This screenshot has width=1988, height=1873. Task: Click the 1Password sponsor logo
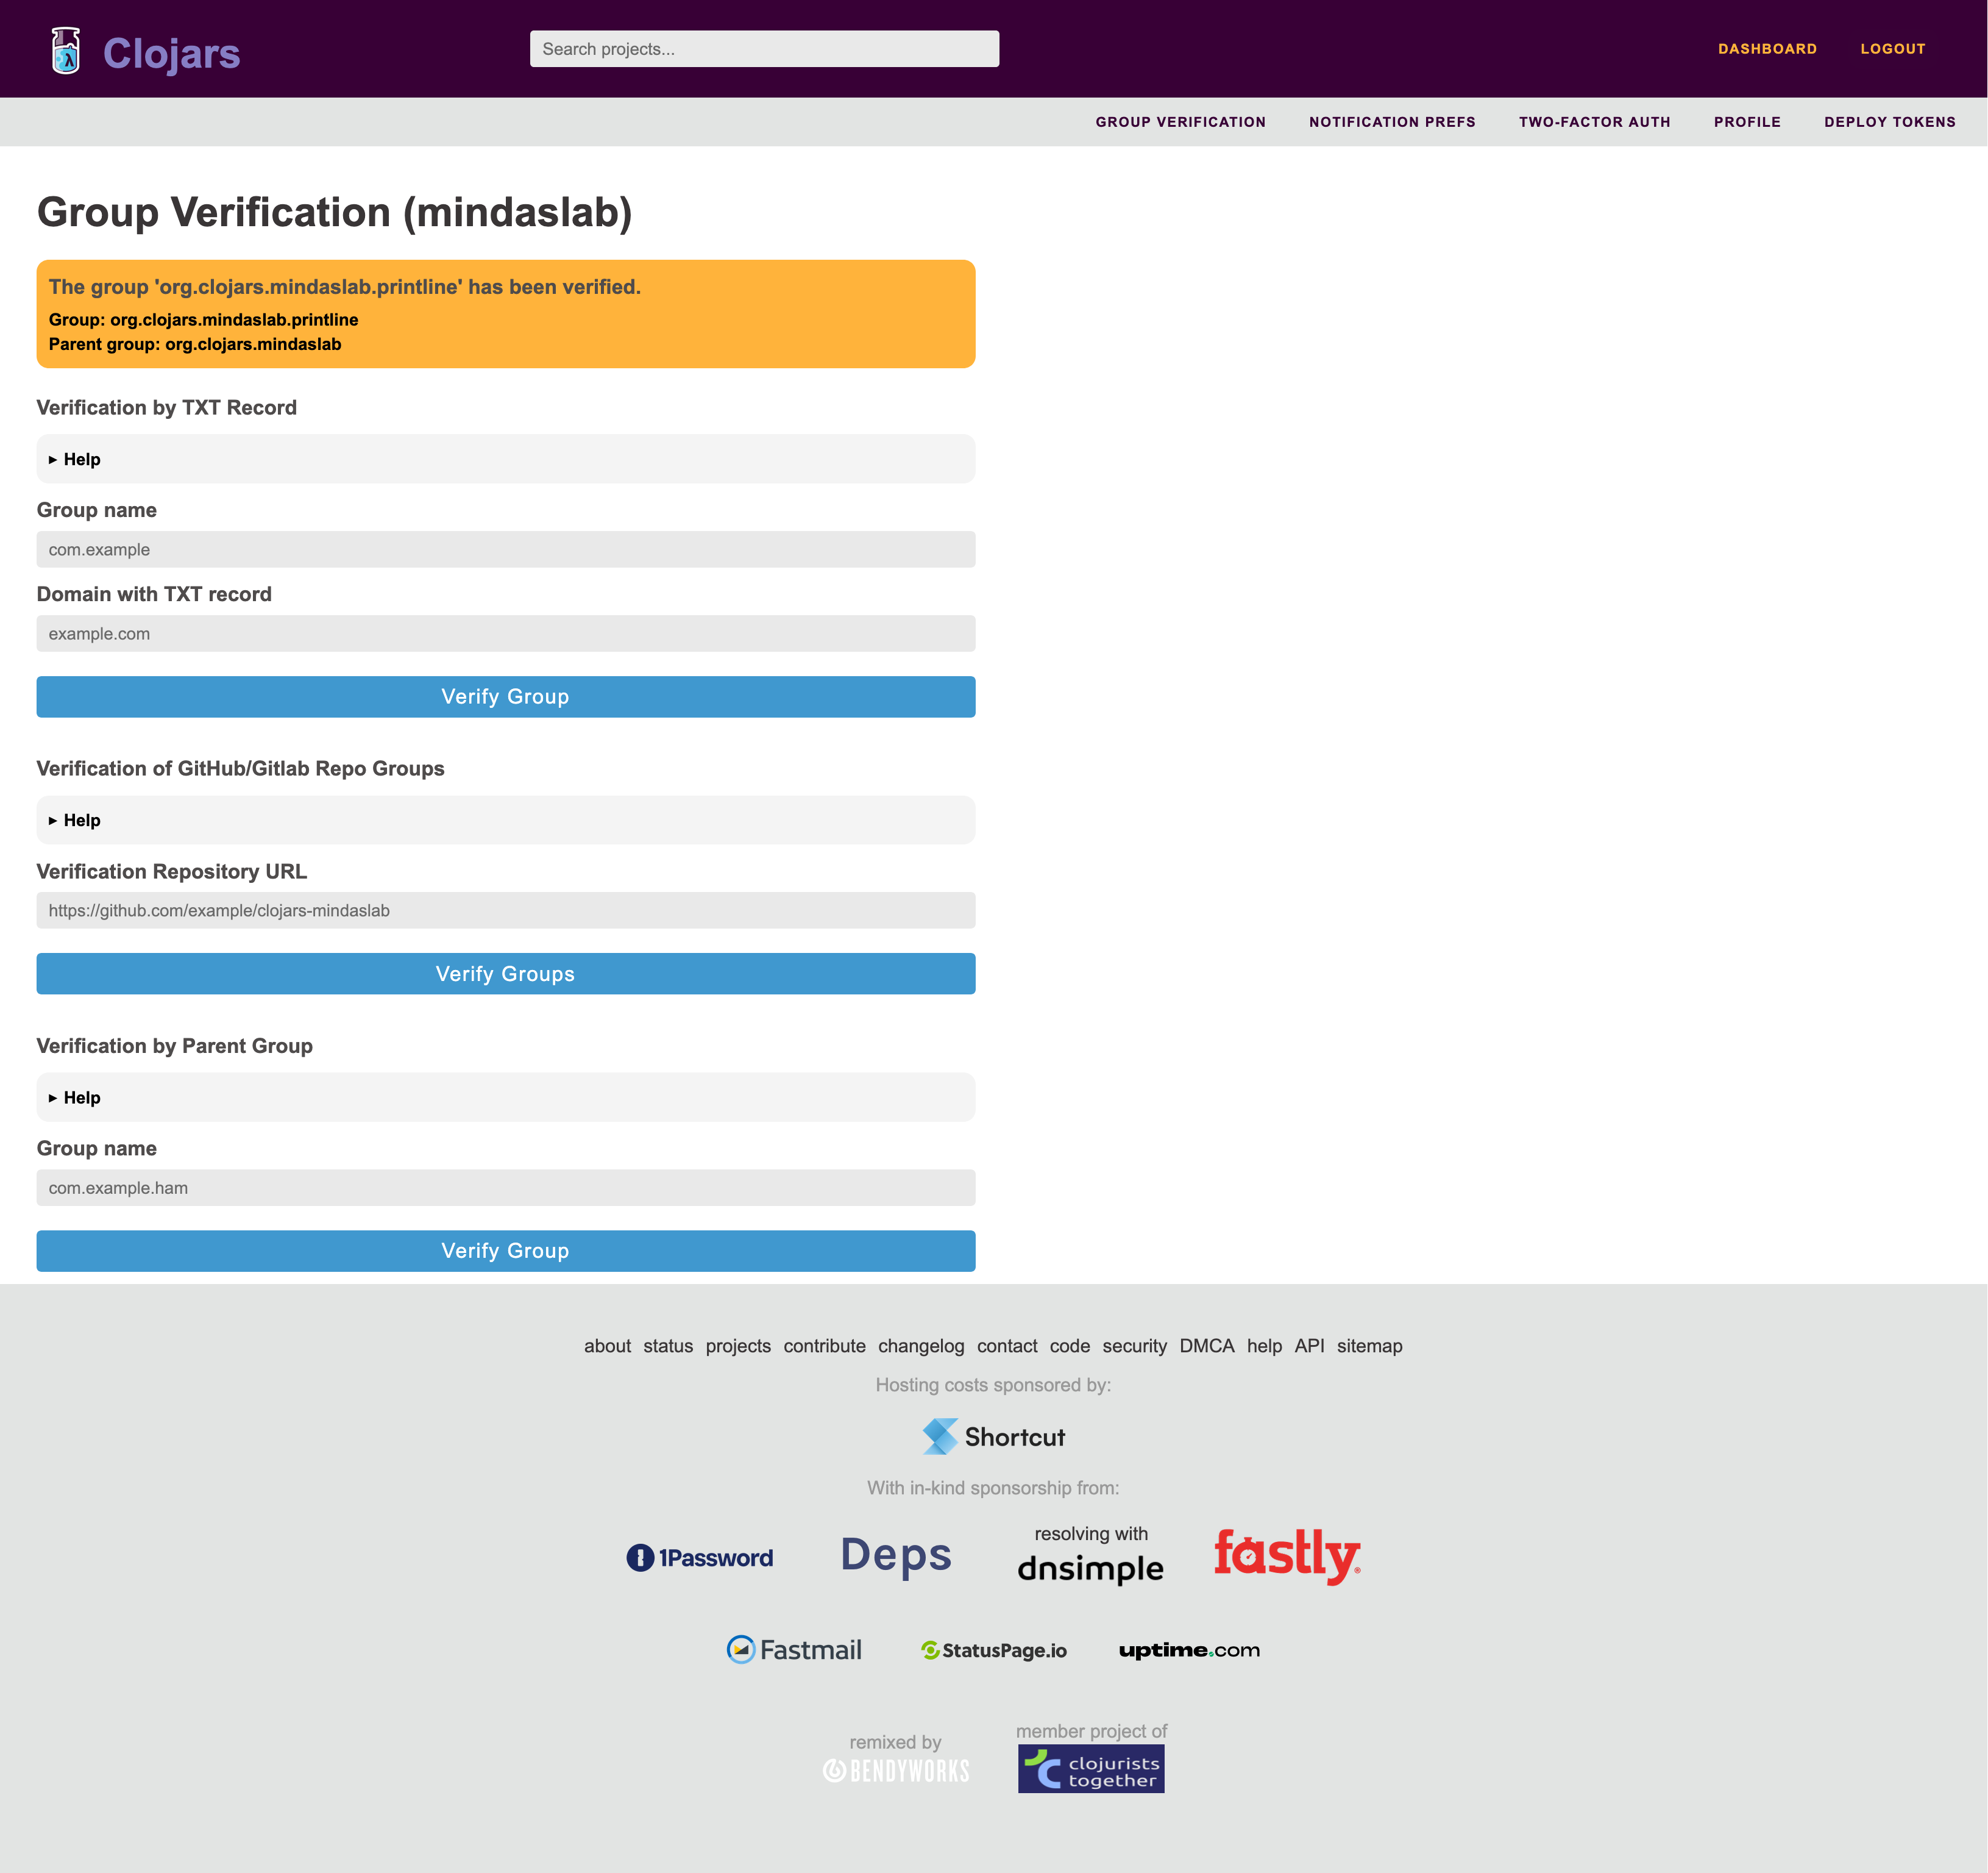pyautogui.click(x=699, y=1558)
